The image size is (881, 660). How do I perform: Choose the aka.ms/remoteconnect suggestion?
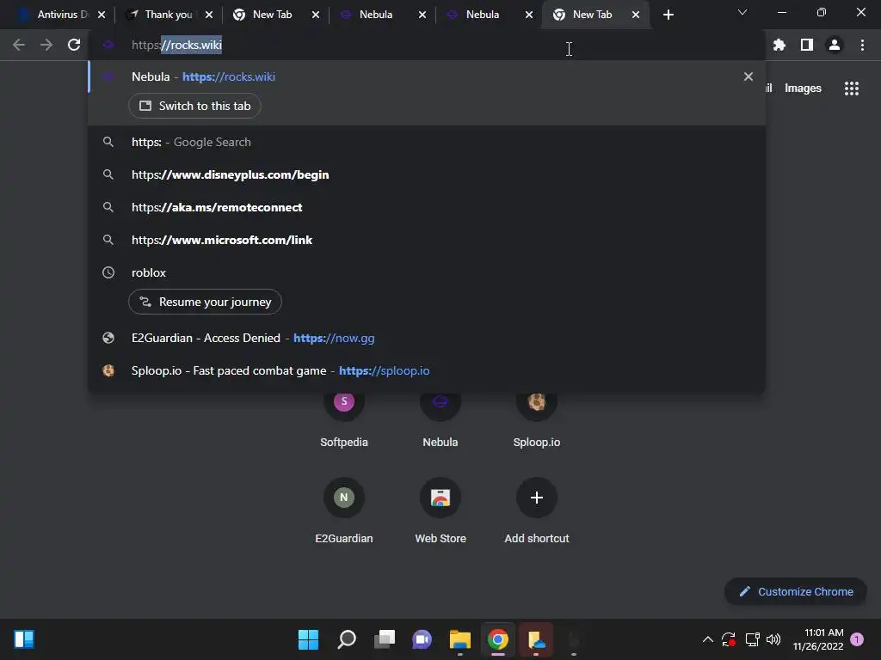[x=427, y=207]
